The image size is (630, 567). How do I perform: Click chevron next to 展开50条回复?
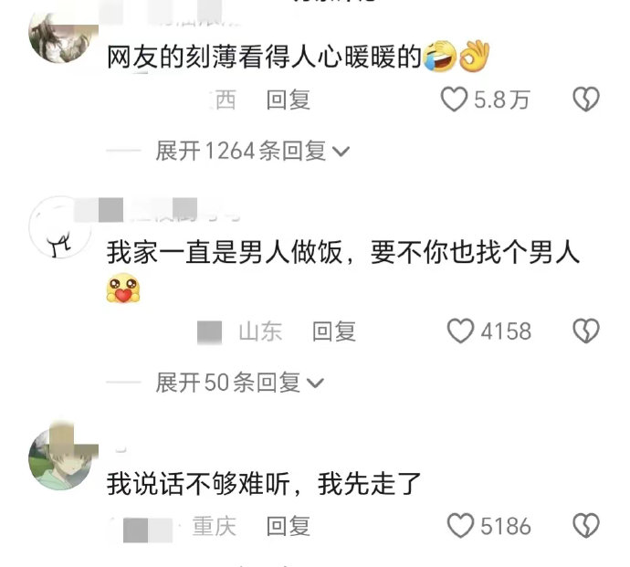tap(315, 383)
